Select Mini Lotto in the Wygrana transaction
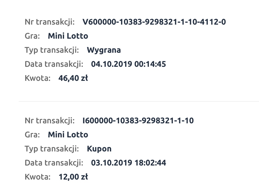 [68, 36]
